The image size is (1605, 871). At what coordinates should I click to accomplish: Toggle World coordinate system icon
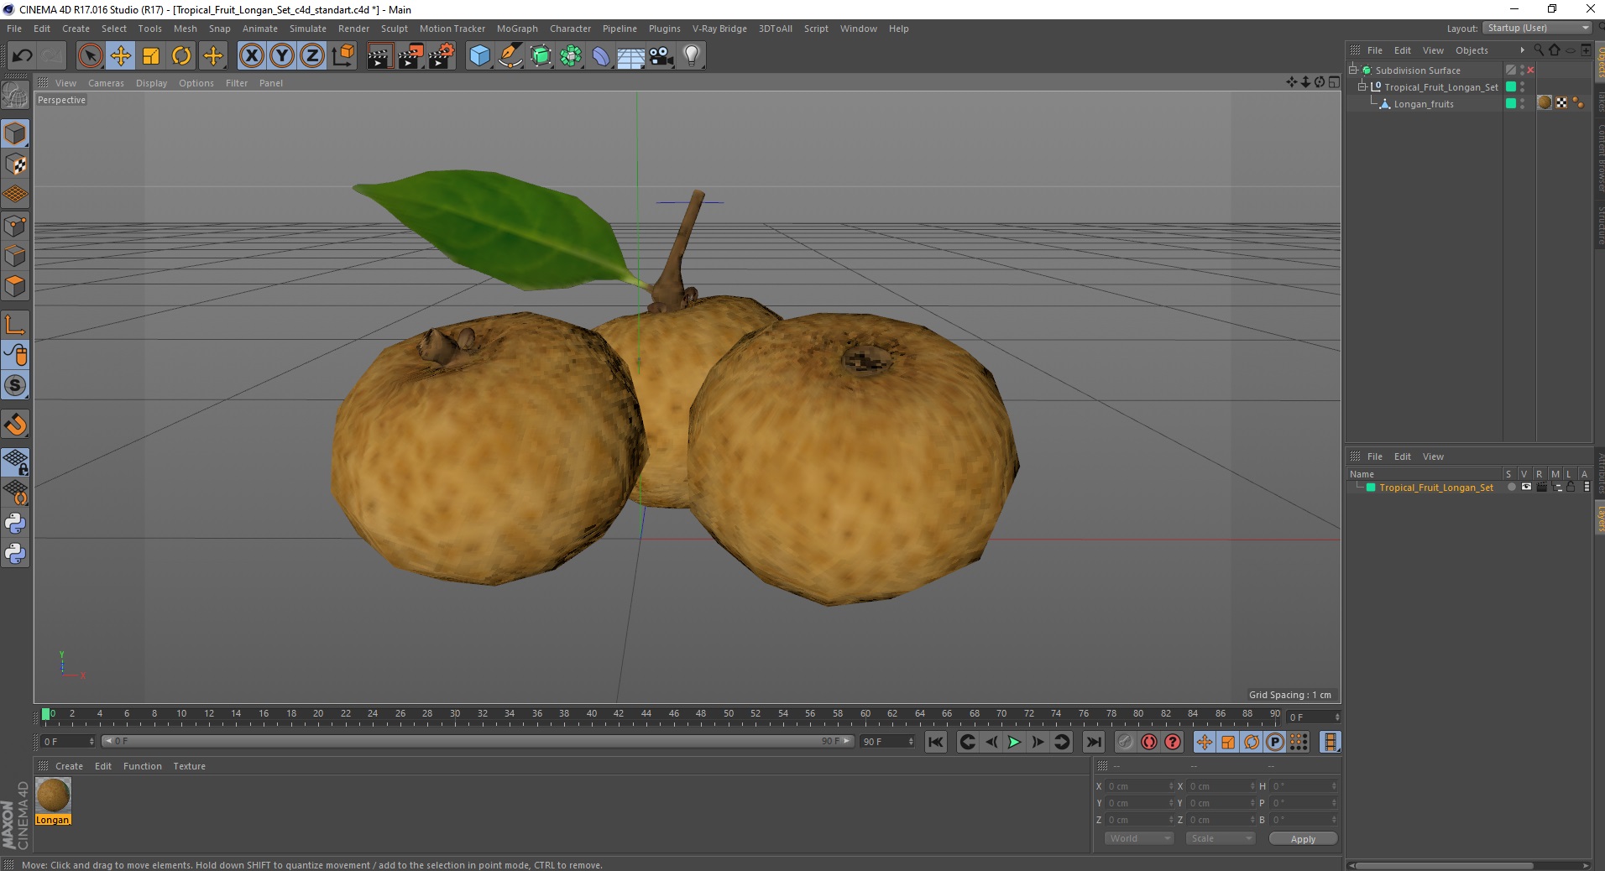pyautogui.click(x=342, y=56)
